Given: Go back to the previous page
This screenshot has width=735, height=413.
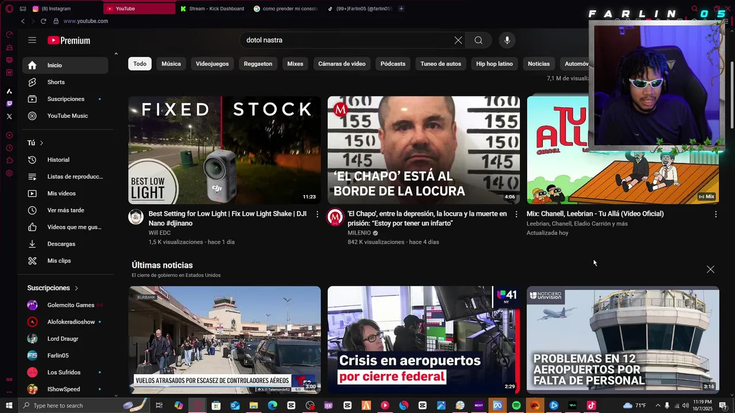Looking at the screenshot, I should point(23,21).
